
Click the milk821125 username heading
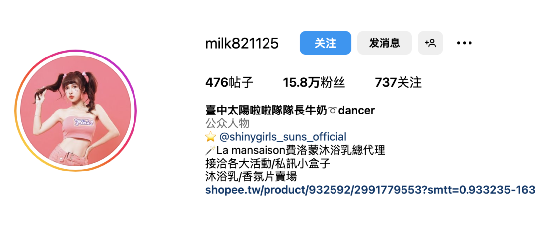pos(242,43)
